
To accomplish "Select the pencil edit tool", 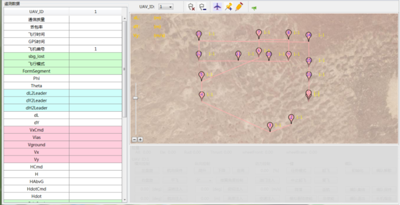I will pyautogui.click(x=239, y=7).
